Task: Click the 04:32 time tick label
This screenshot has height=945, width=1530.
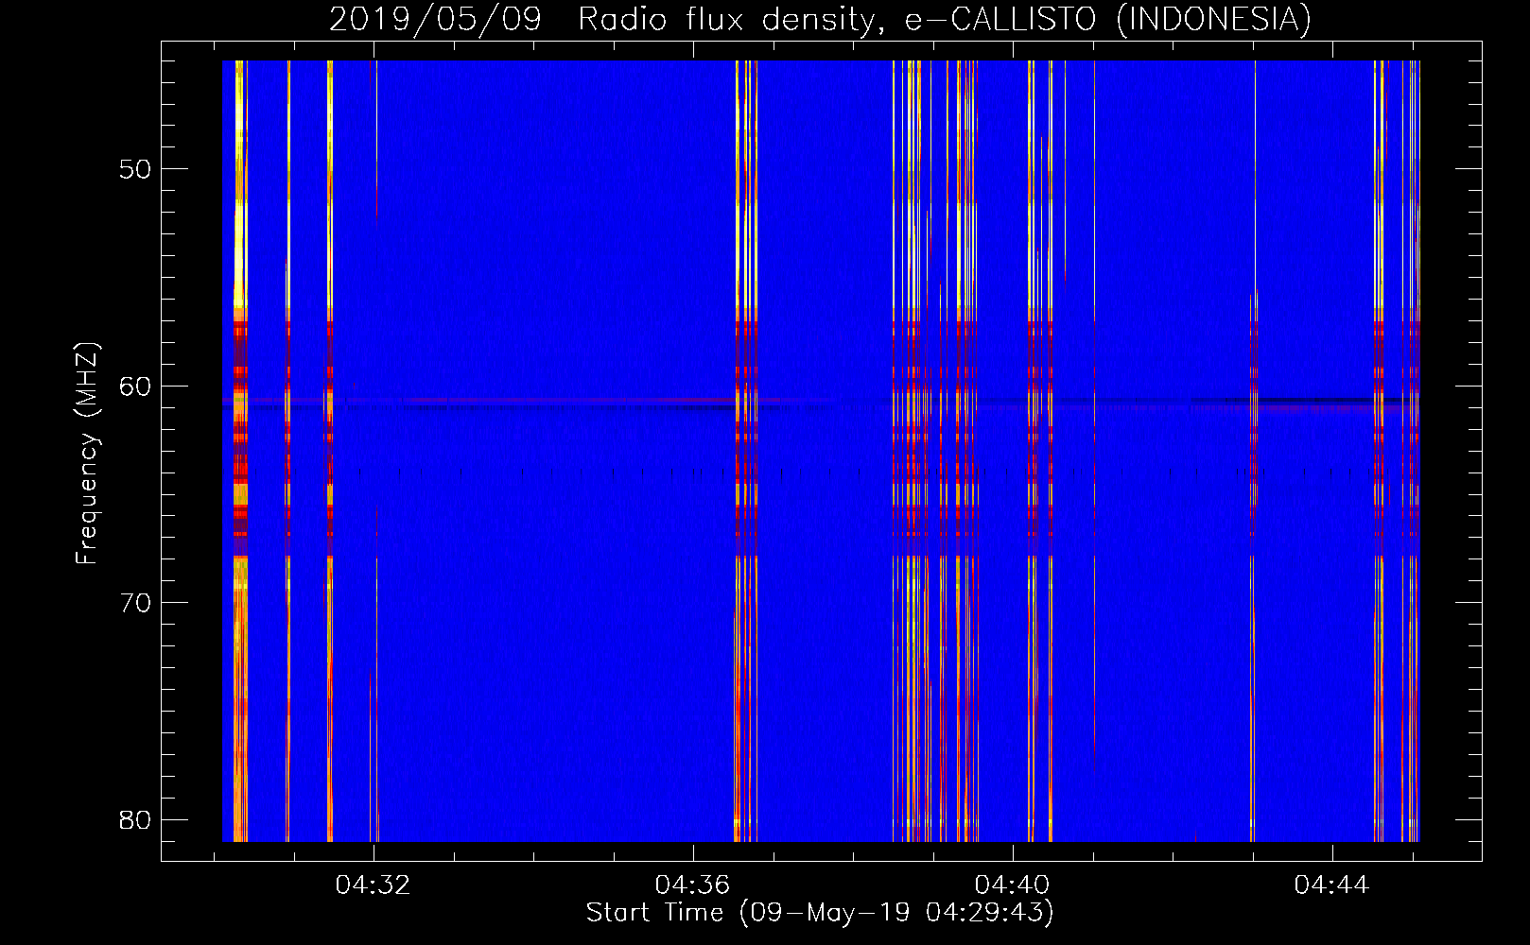Action: 374,885
